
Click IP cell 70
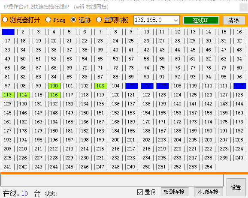click(x=85, y=68)
